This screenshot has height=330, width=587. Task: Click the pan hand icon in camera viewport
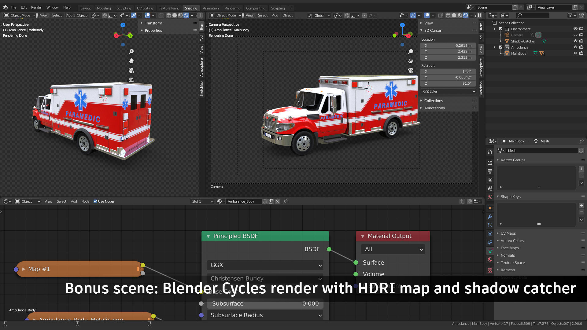coord(411,61)
